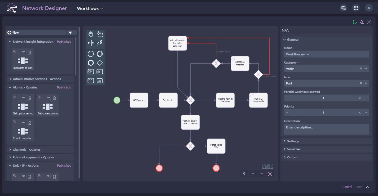Run workflow validation with the green check icon

click(x=355, y=22)
